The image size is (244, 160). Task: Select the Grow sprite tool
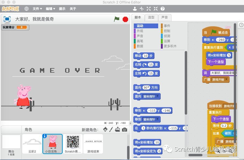(x=149, y=9)
